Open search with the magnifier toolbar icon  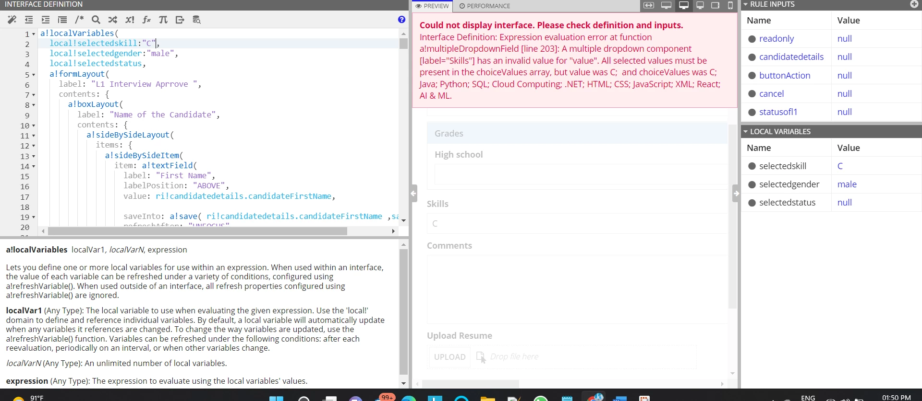click(96, 20)
